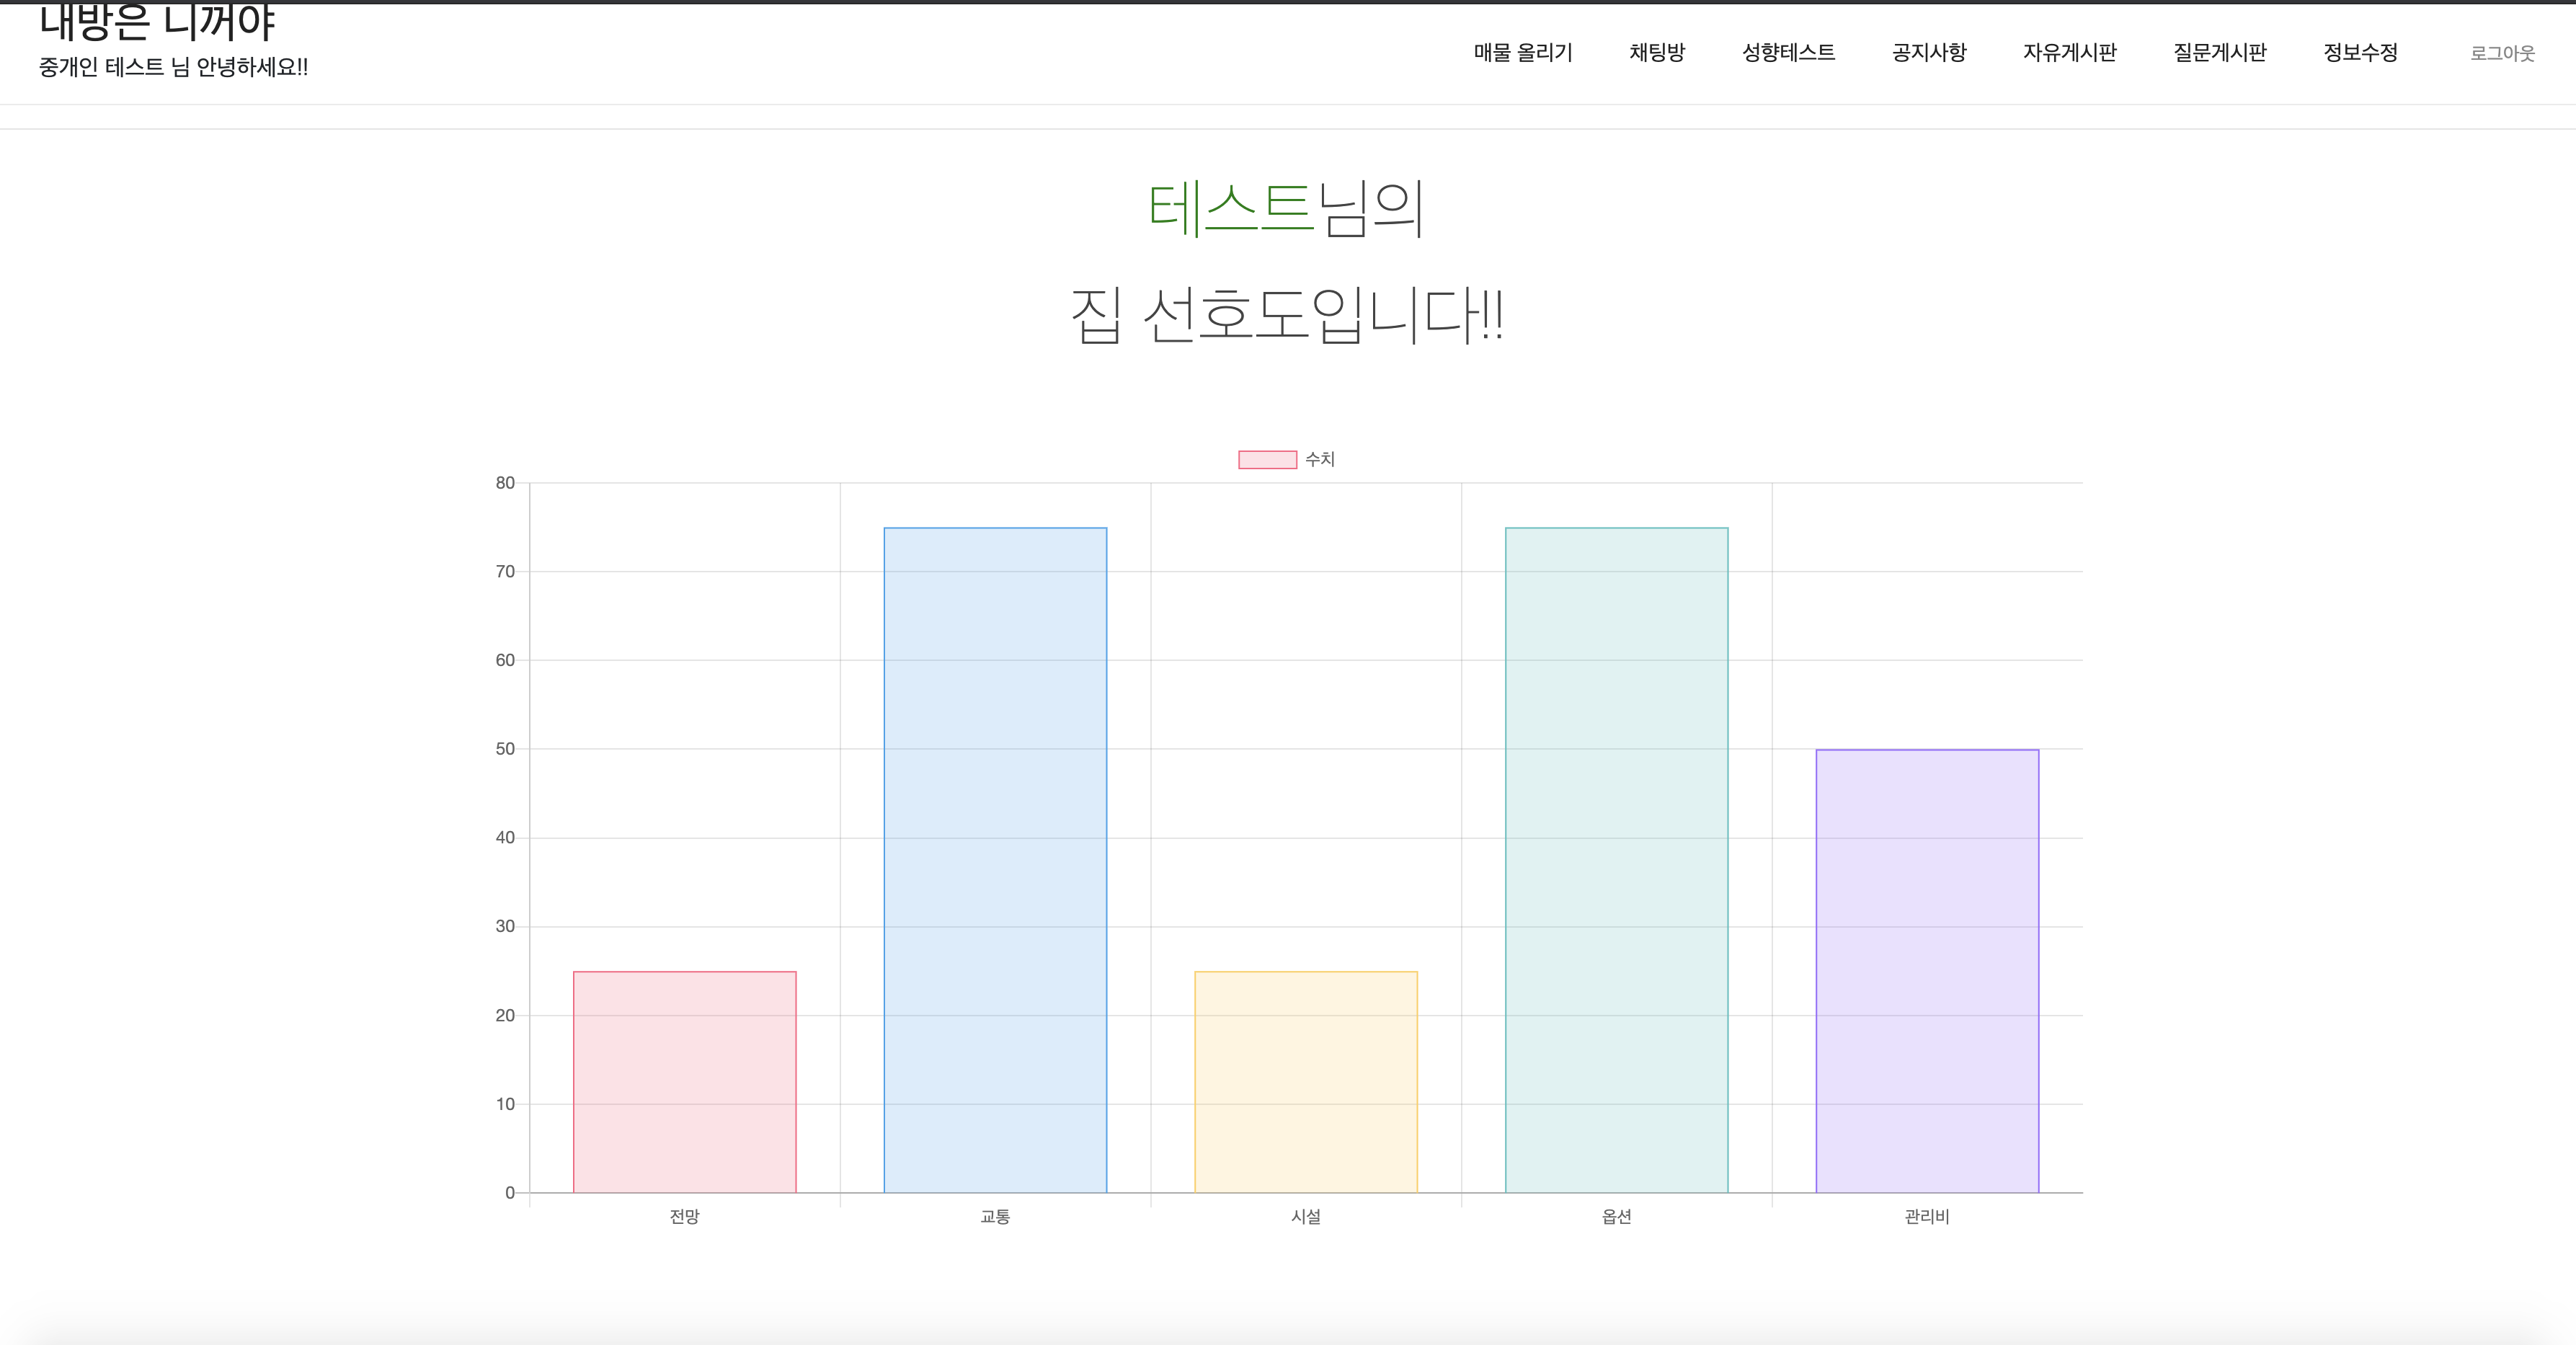Click the 로그아웃 link
Screen dimensions: 2576x1345
[2502, 54]
